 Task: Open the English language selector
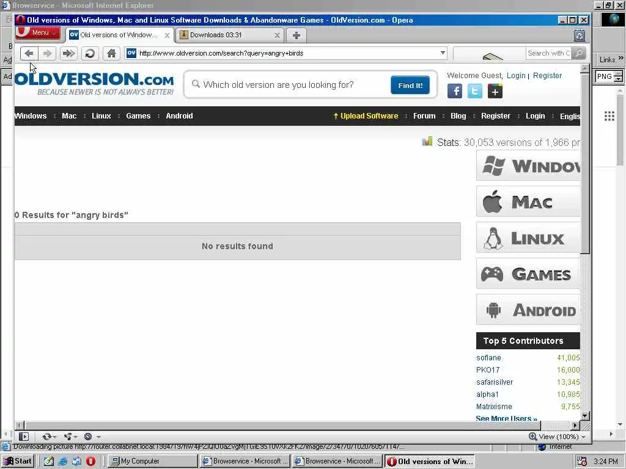pyautogui.click(x=570, y=116)
